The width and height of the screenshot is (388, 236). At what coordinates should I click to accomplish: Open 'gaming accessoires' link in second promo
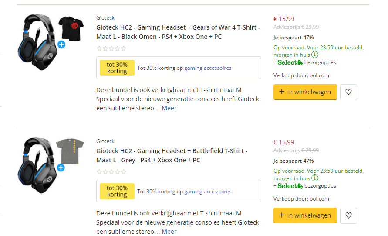click(x=208, y=192)
